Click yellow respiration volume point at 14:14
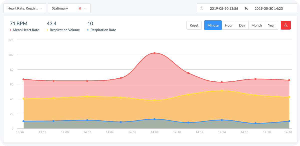The height and width of the screenshot is (146, 300). 222,91
